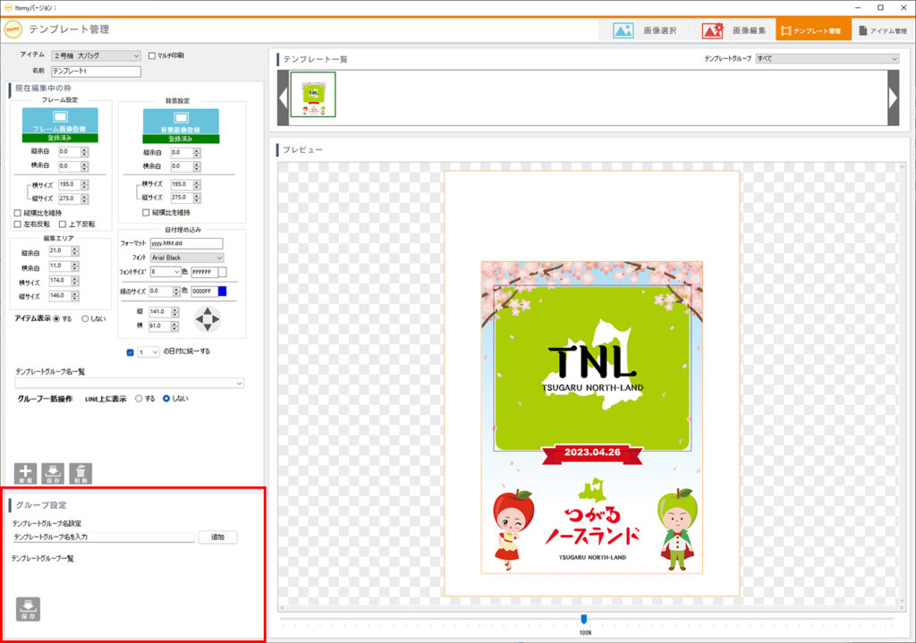Click the 背景画像登録 background image icon
The width and height of the screenshot is (916, 643).
(x=181, y=122)
